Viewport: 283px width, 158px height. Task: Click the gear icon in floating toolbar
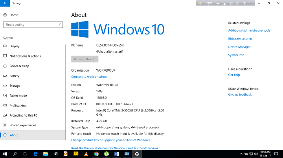coord(231,3)
